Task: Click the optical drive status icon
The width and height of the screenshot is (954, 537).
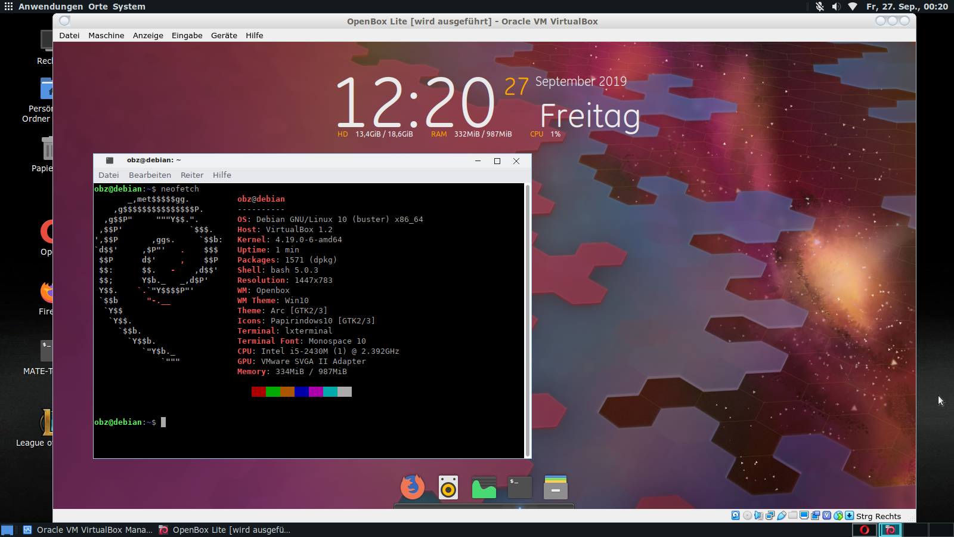Action: pos(747,516)
